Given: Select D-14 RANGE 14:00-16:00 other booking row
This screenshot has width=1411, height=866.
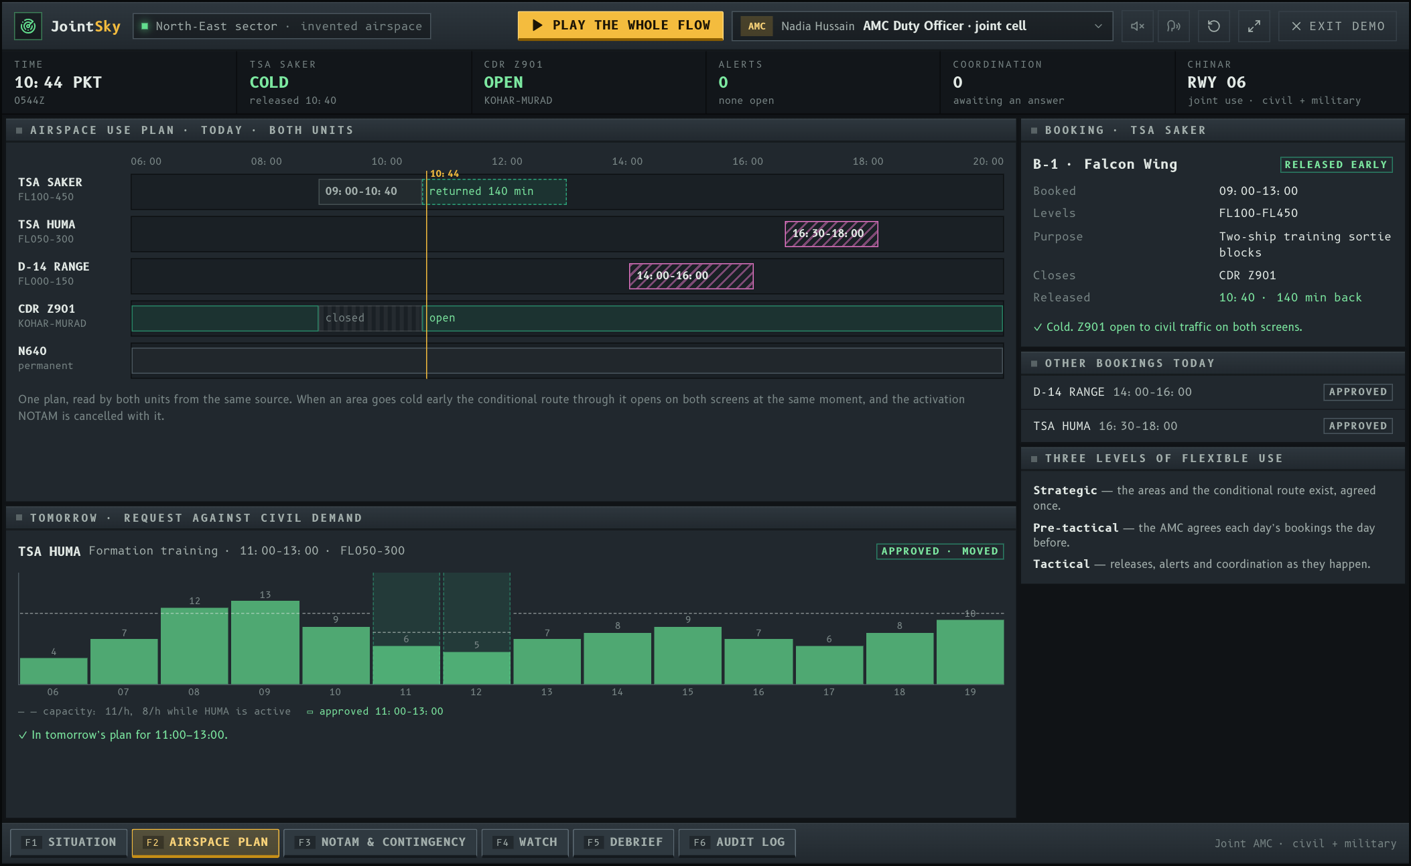Looking at the screenshot, I should pyautogui.click(x=1213, y=392).
